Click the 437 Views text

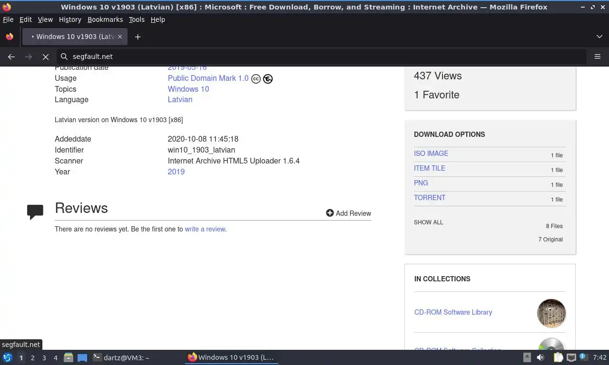tap(438, 76)
